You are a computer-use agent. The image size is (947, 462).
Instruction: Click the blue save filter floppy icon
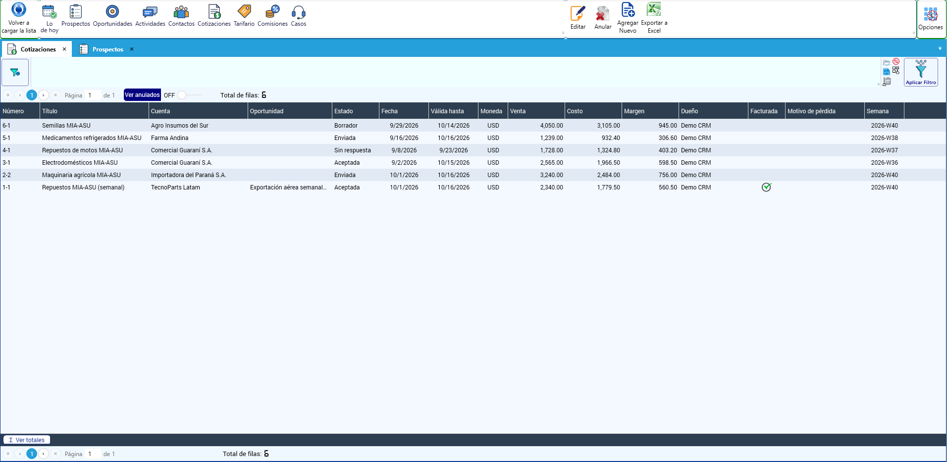click(887, 72)
